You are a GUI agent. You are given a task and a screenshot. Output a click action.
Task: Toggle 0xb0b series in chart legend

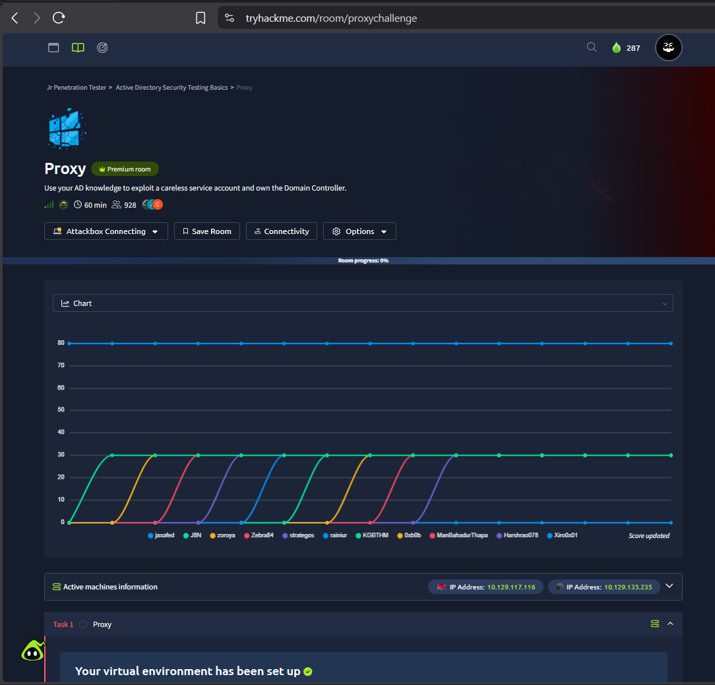(410, 535)
